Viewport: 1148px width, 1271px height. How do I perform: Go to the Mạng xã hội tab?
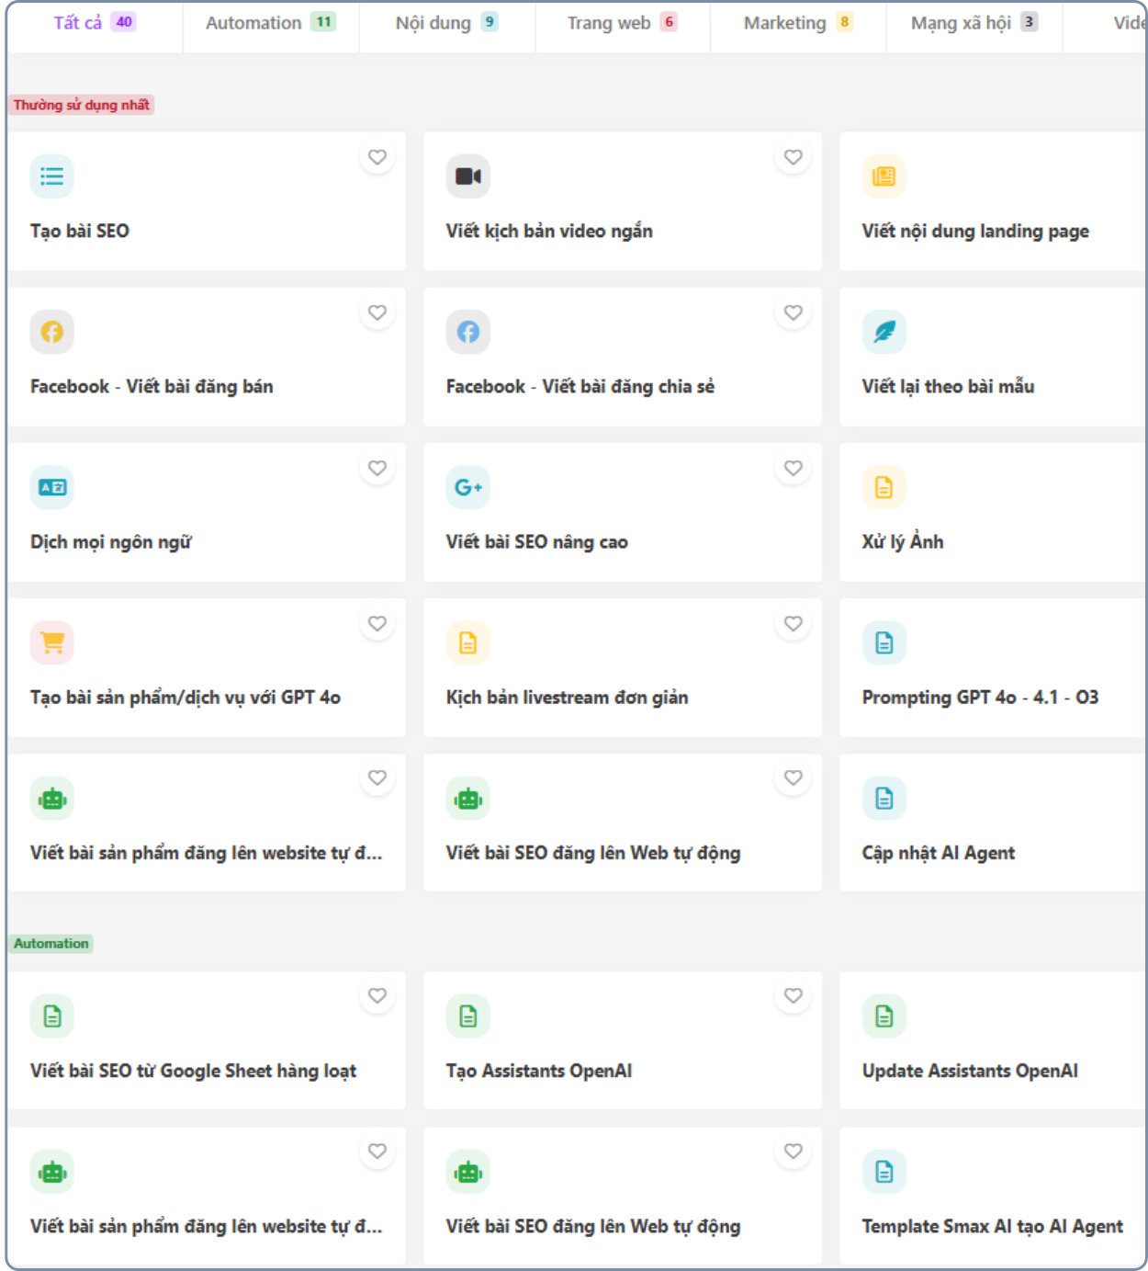[x=974, y=23]
